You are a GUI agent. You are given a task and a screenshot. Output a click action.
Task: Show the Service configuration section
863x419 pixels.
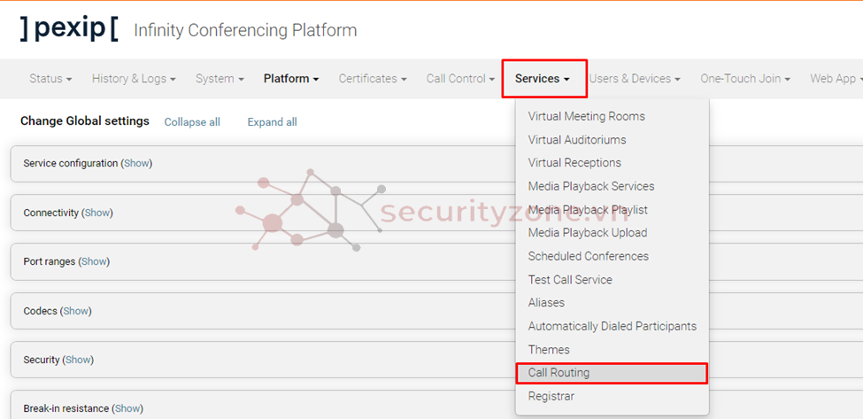point(136,164)
